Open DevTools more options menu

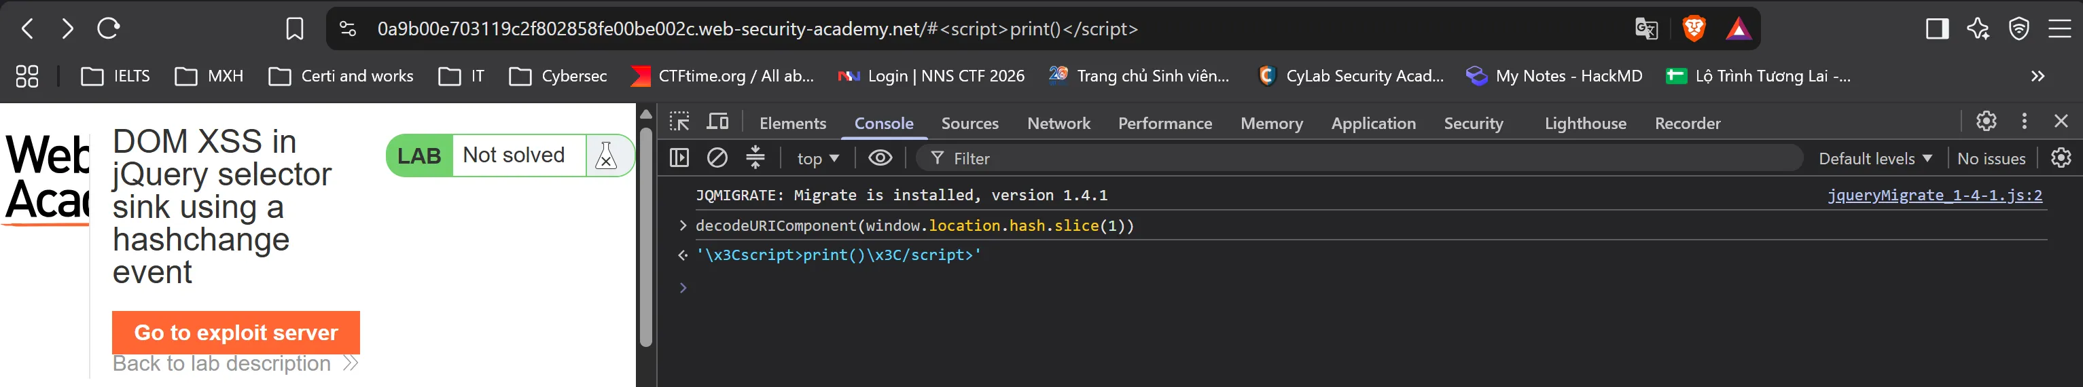tap(2024, 121)
